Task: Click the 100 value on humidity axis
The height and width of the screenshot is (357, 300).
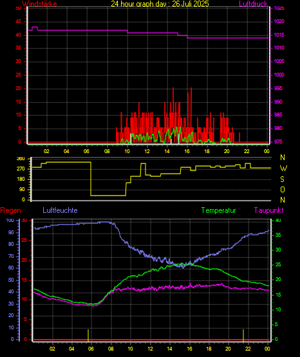Action: [10, 221]
